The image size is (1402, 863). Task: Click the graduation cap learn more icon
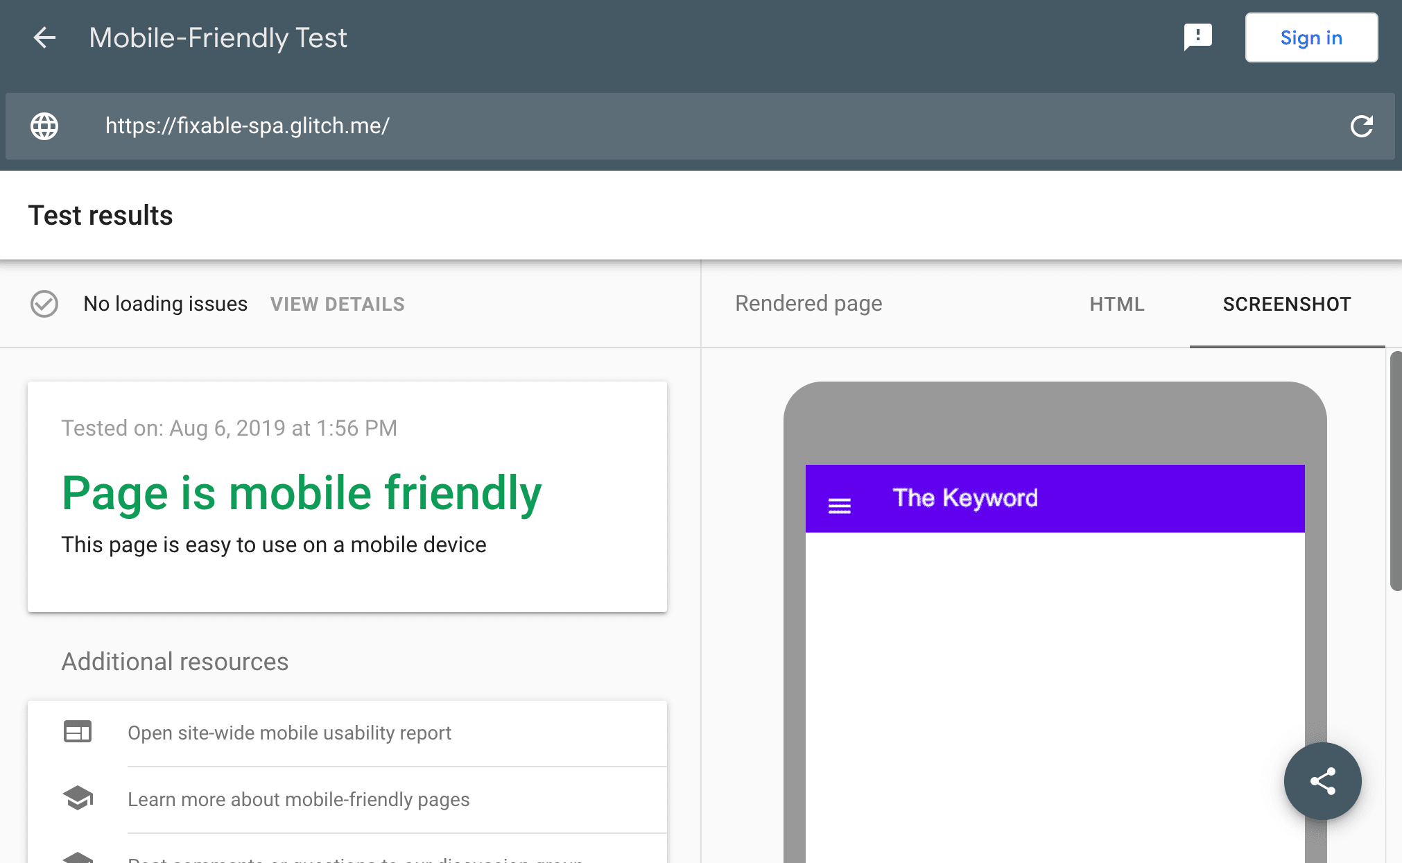point(78,798)
